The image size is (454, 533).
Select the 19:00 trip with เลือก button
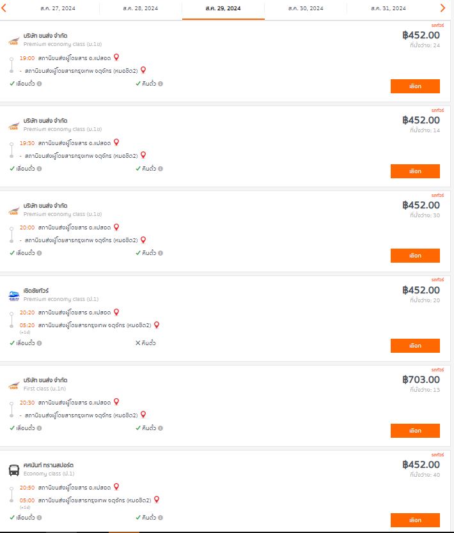pos(415,86)
